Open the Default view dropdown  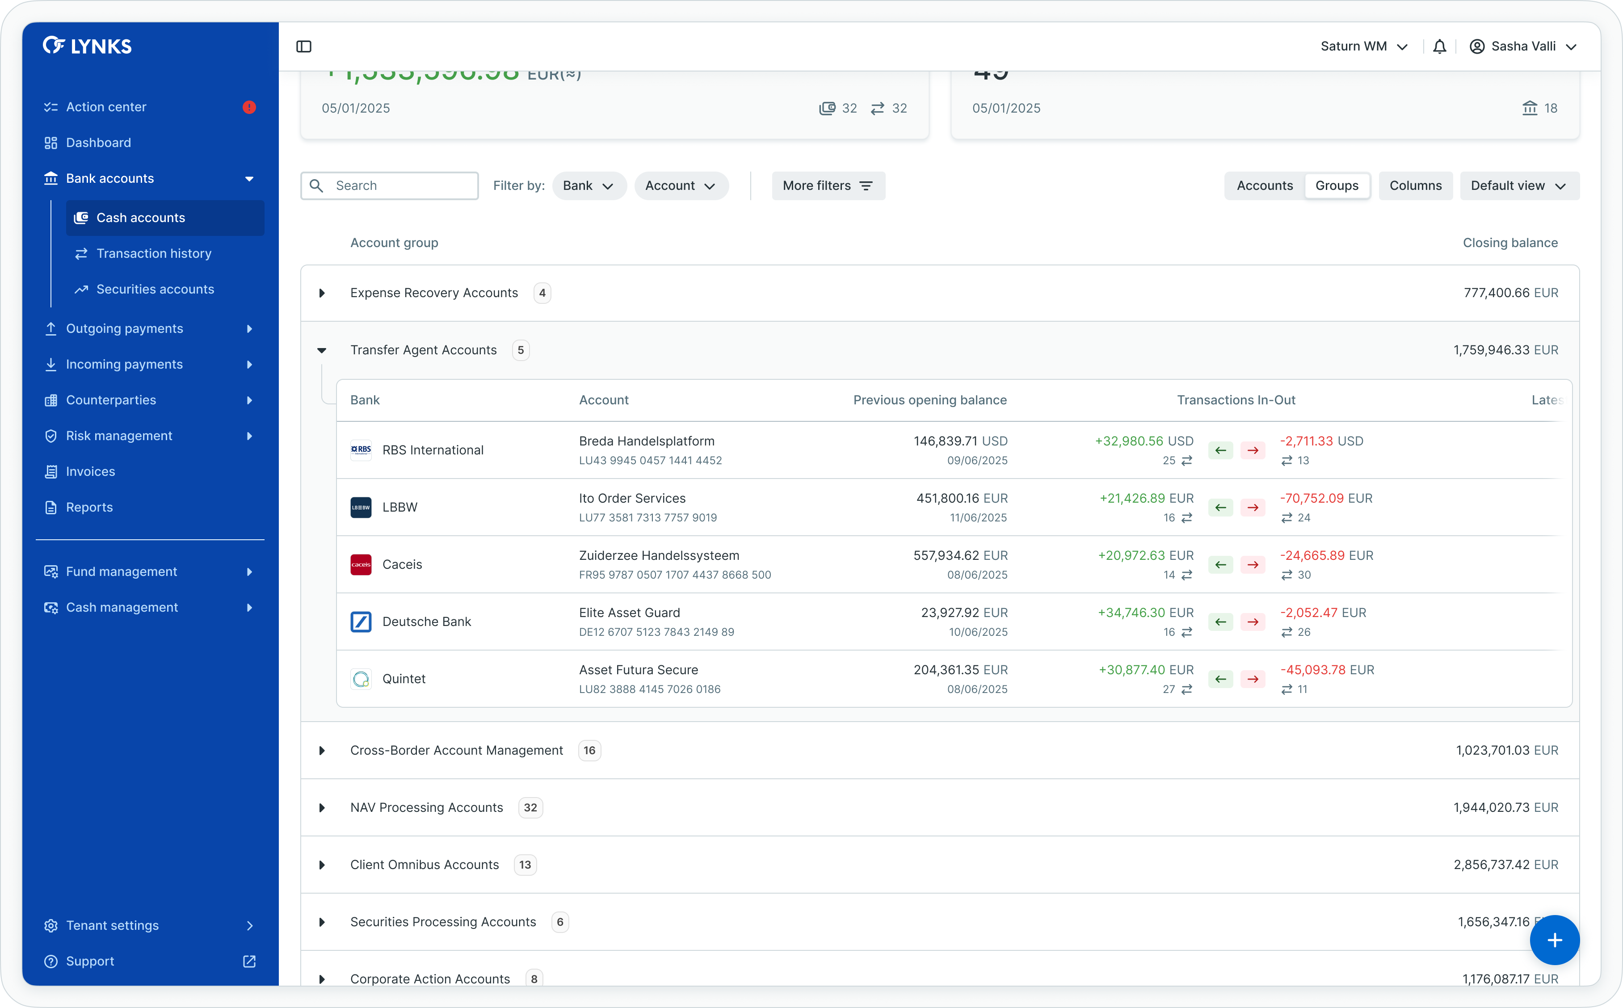[1518, 186]
